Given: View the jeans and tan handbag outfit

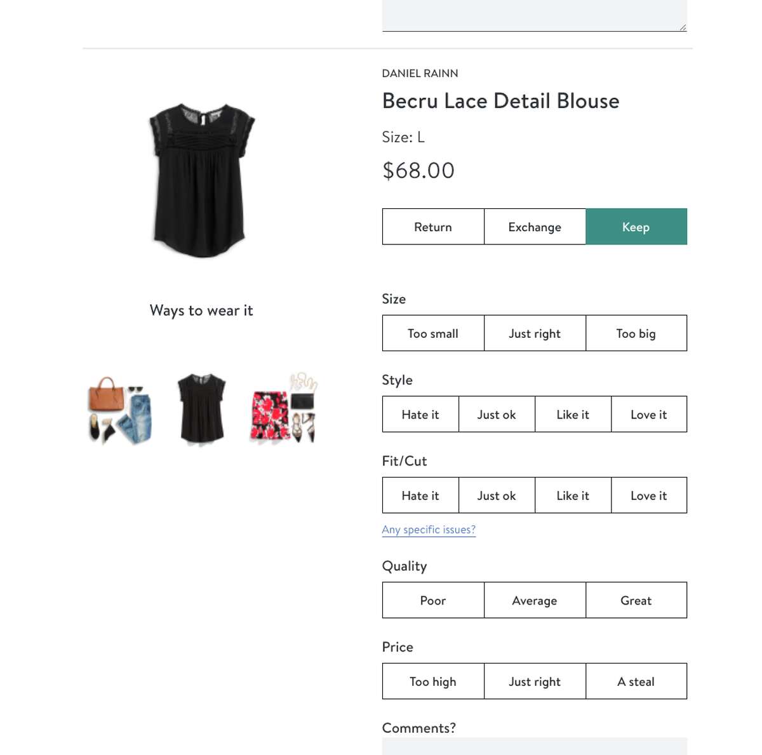Looking at the screenshot, I should click(x=121, y=410).
